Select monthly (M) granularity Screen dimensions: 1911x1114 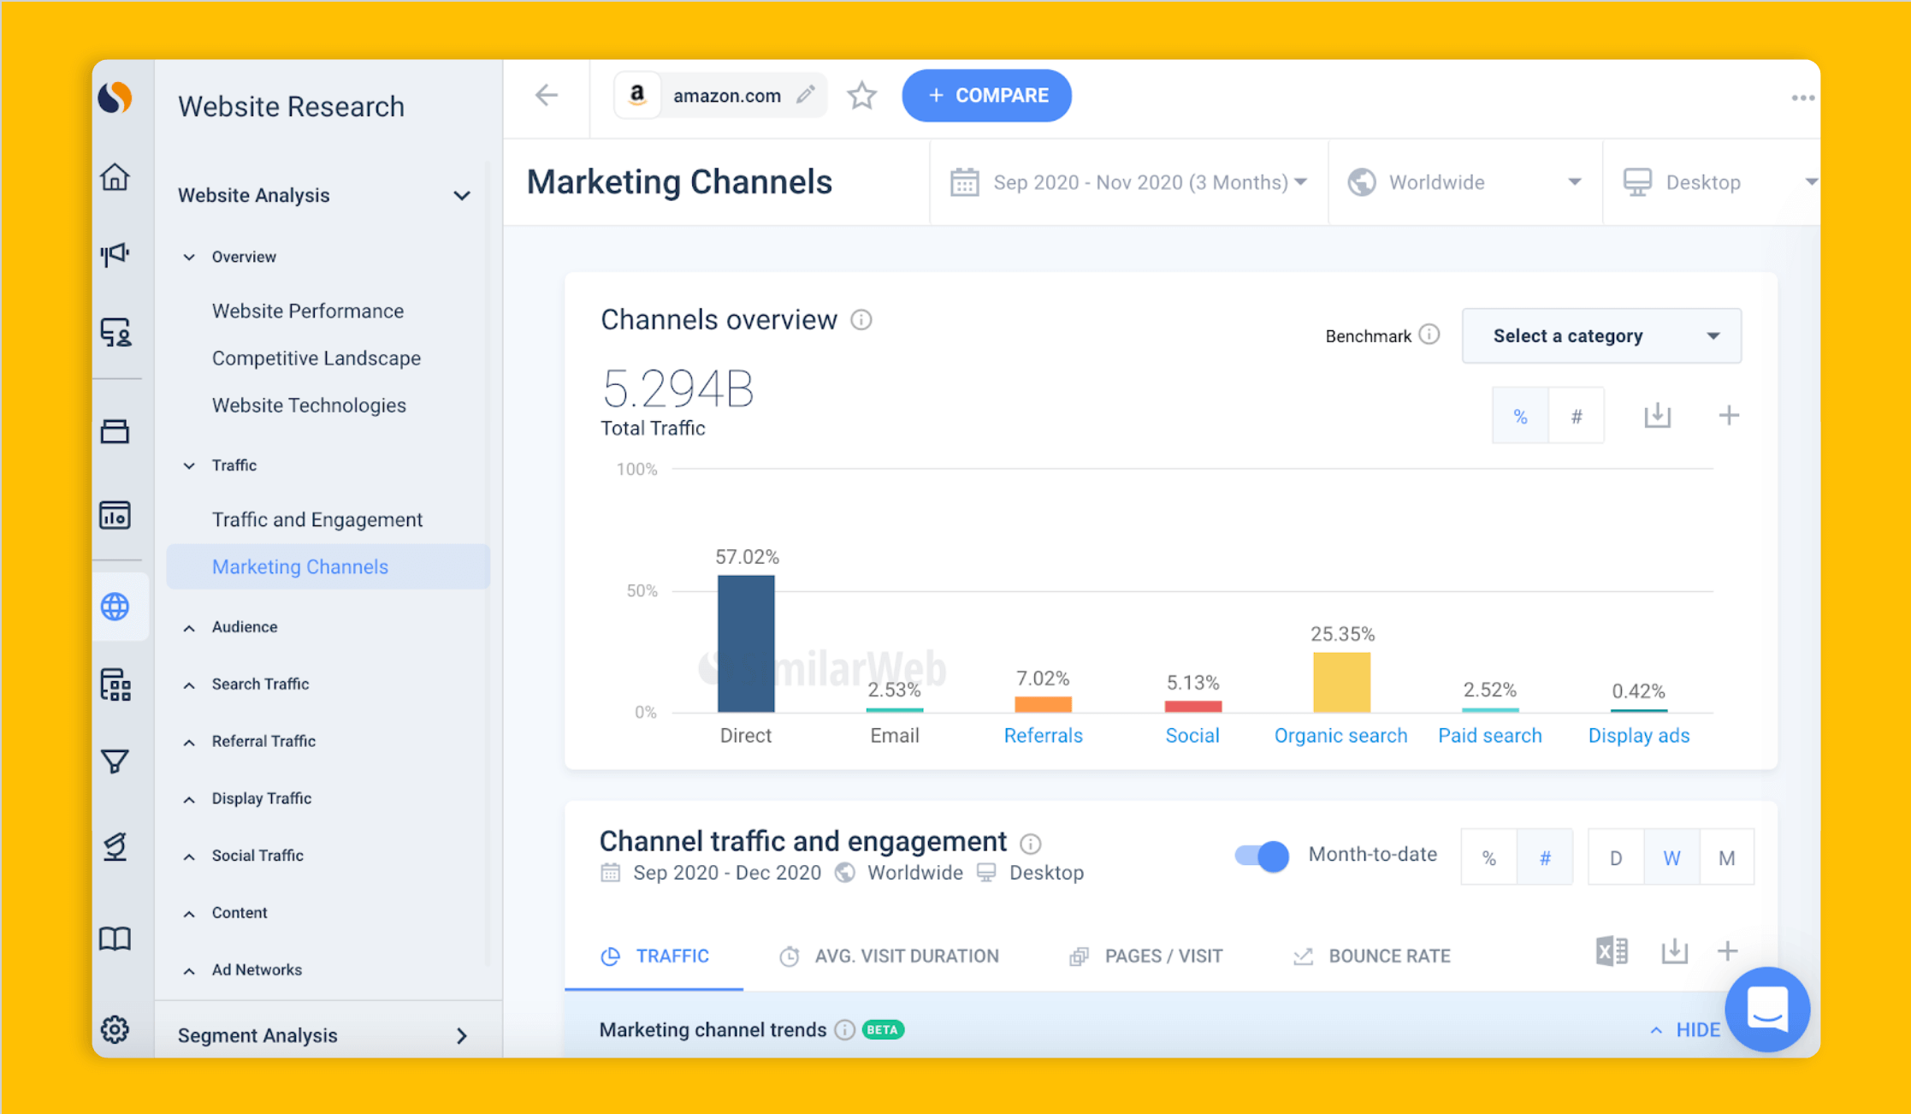[x=1726, y=857]
